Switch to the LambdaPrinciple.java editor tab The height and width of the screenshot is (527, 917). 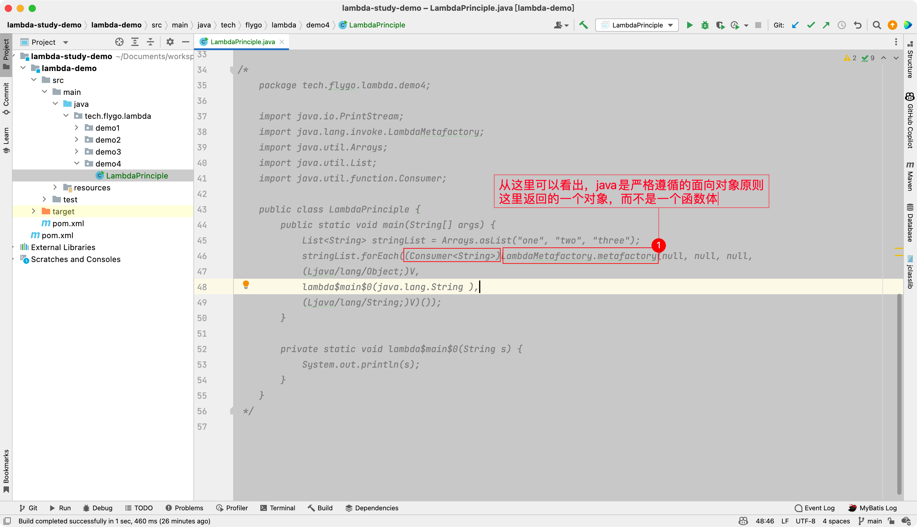tap(242, 41)
